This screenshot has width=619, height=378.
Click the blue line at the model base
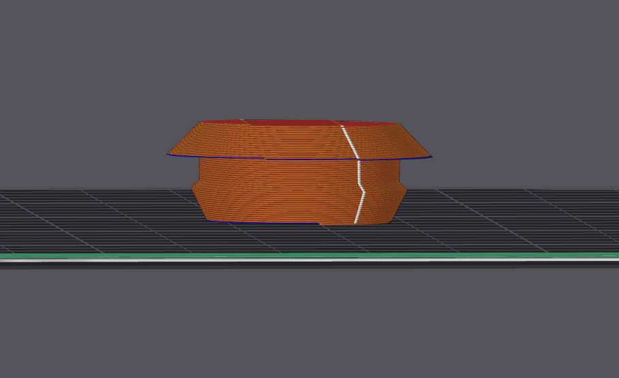tap(264, 223)
